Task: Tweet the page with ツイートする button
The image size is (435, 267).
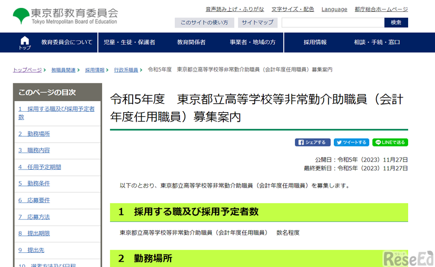Action: [351, 142]
